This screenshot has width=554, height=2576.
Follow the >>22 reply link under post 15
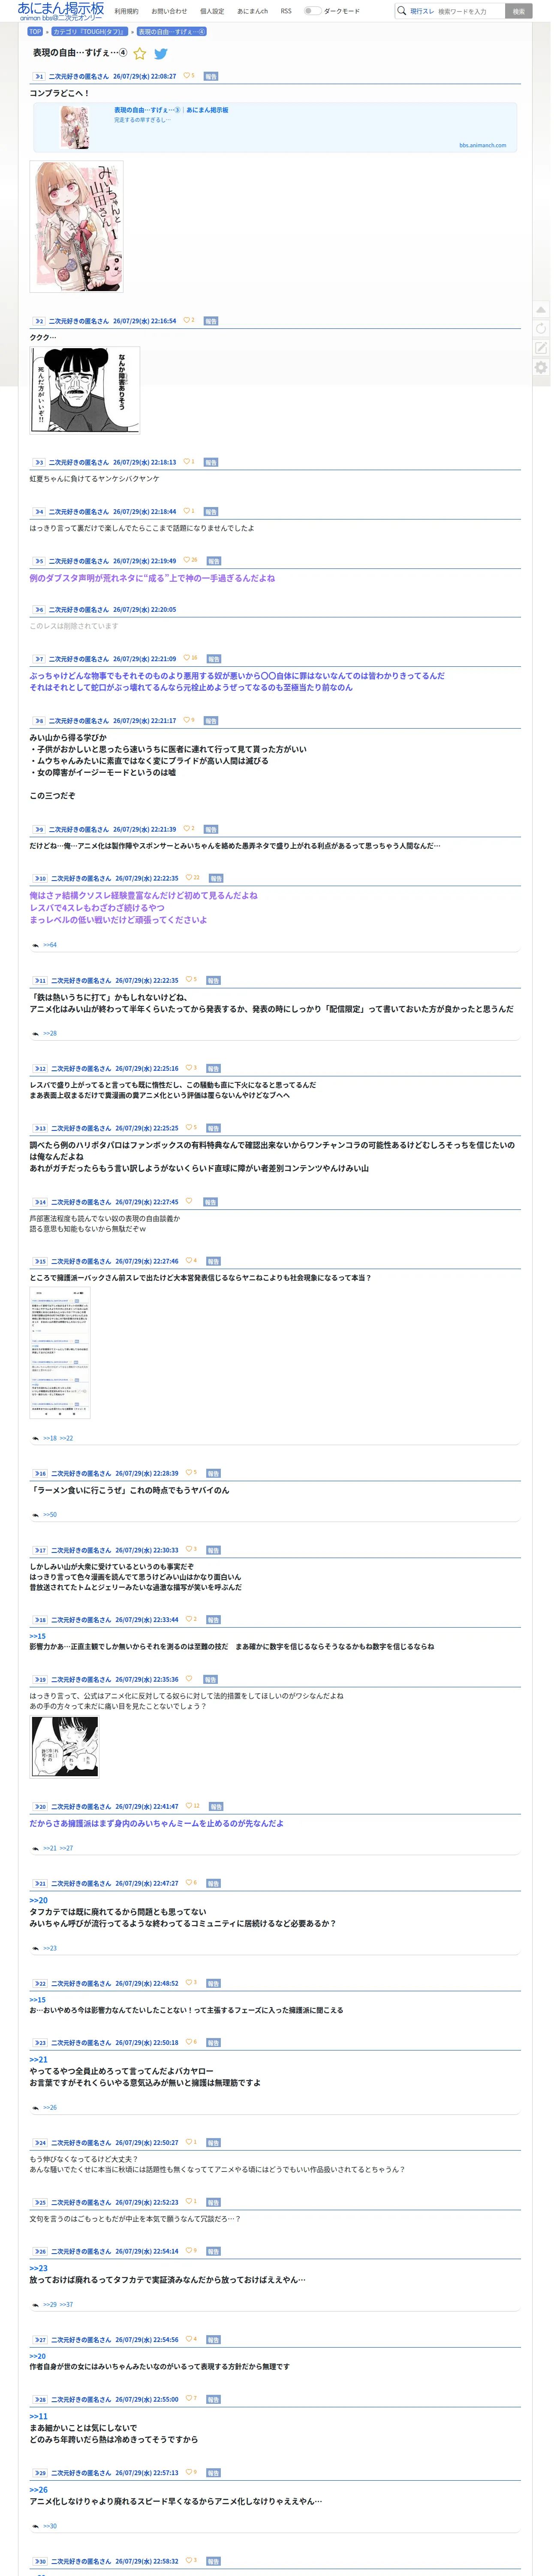tap(66, 1438)
